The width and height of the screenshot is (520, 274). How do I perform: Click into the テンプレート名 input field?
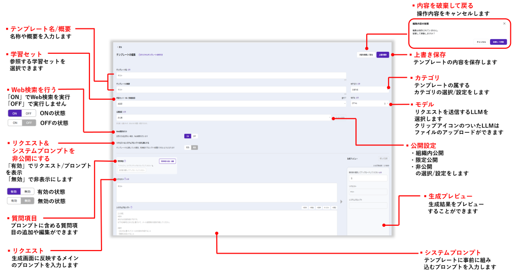[231, 75]
